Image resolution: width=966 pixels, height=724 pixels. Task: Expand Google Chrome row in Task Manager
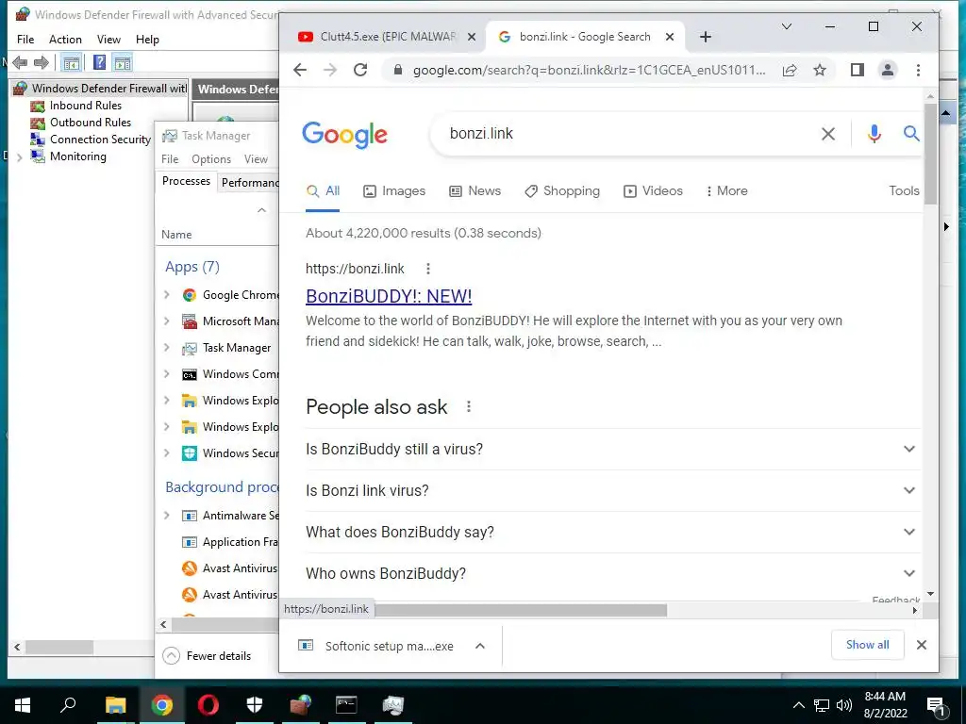click(167, 295)
